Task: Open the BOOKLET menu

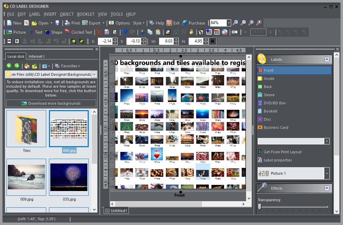Action: point(86,14)
